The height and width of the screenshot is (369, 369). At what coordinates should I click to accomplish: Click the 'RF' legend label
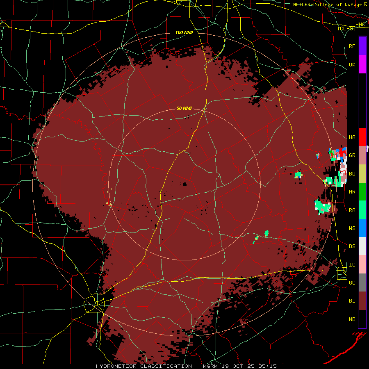352,46
